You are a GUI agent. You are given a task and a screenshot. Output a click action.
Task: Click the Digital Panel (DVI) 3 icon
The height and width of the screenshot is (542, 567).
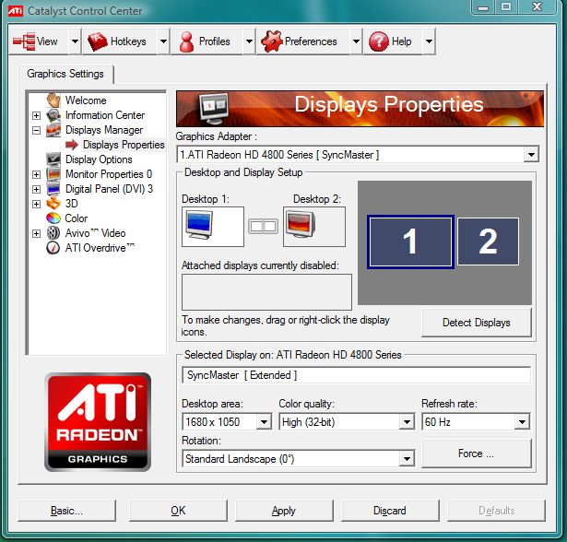coord(53,189)
